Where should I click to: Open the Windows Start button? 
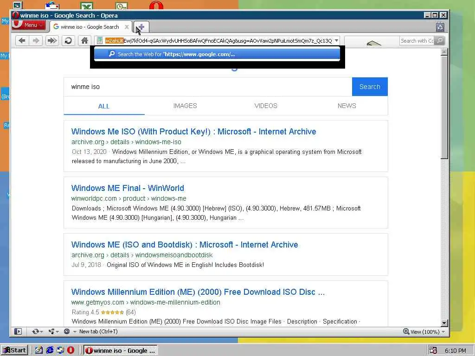point(14,350)
